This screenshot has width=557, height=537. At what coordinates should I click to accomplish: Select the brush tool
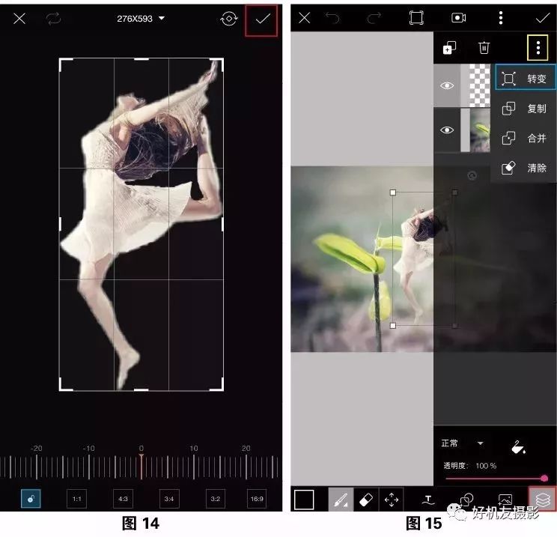point(341,500)
